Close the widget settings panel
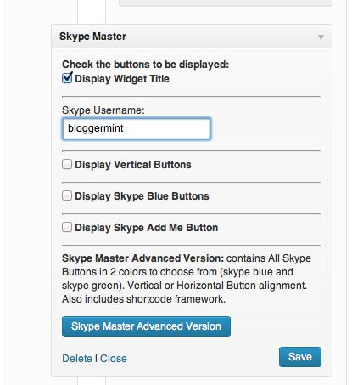 (x=114, y=359)
